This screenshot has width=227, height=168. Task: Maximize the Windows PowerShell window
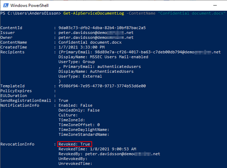(x=204, y=5)
